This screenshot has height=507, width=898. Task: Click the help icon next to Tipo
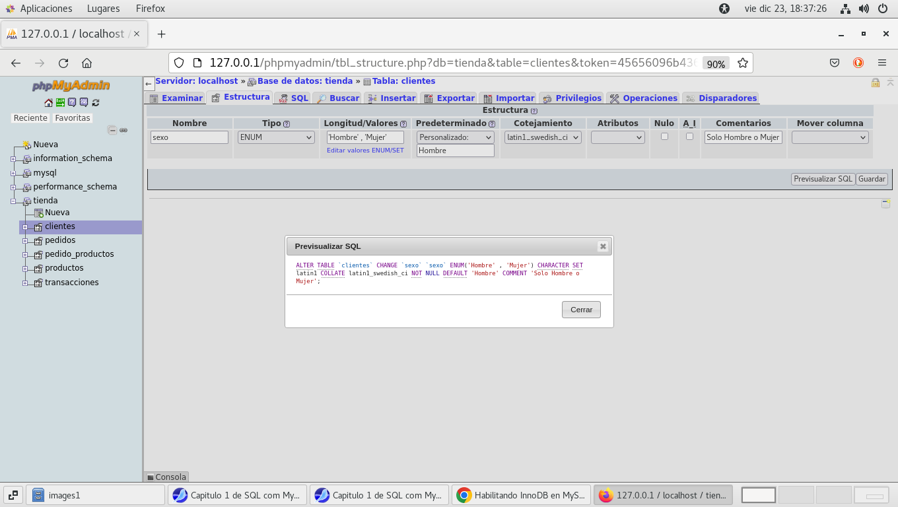click(287, 124)
